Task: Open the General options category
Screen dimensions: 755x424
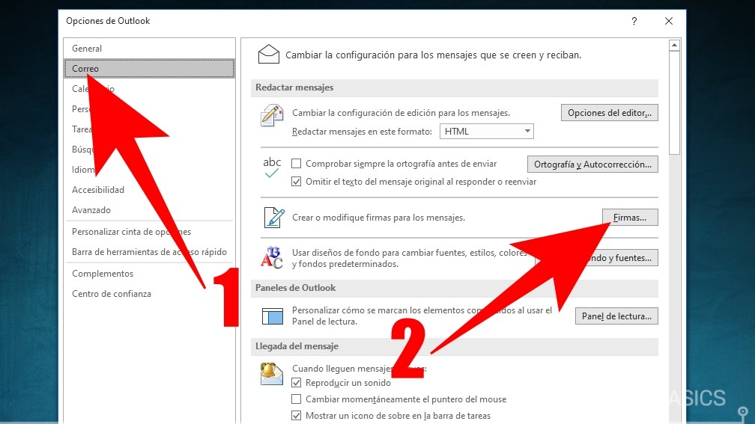Action: (x=149, y=49)
